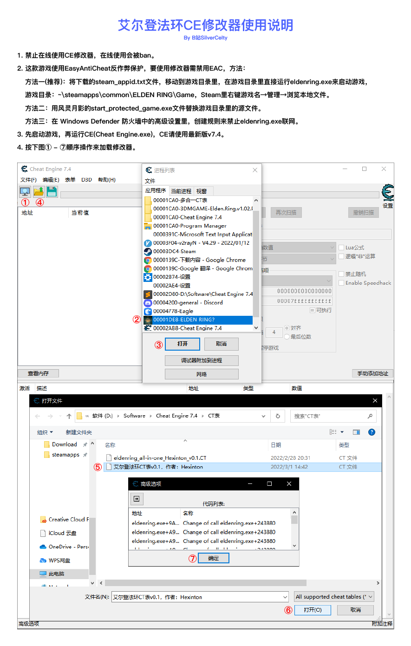Go up one folder level arrow

tap(69, 416)
